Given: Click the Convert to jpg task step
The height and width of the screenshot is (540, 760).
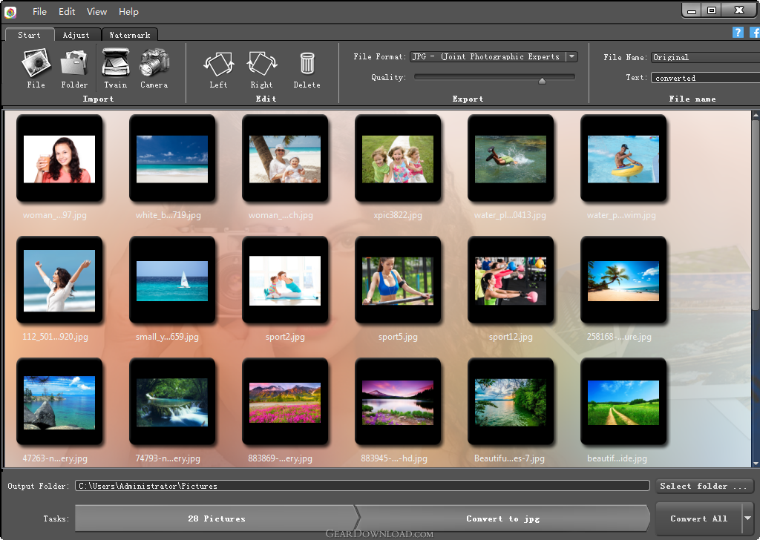Looking at the screenshot, I should 502,518.
